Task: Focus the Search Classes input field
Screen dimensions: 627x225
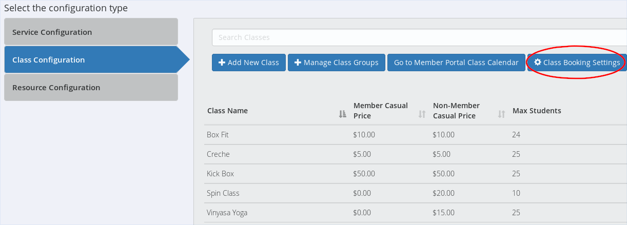Action: 419,37
